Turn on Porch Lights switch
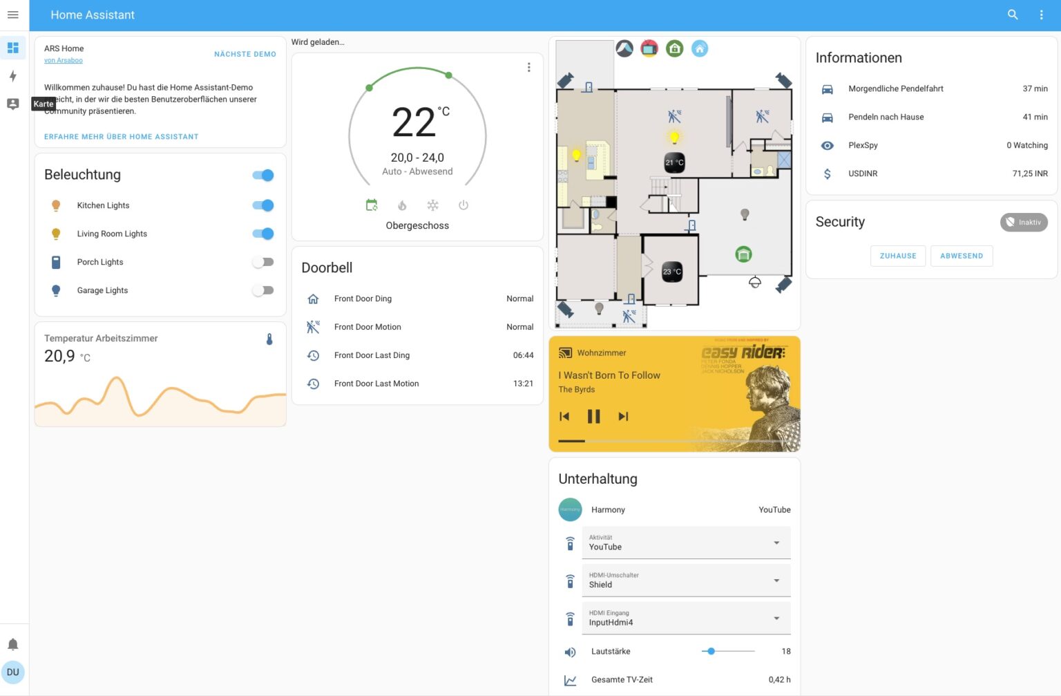1061x696 pixels. (x=263, y=262)
